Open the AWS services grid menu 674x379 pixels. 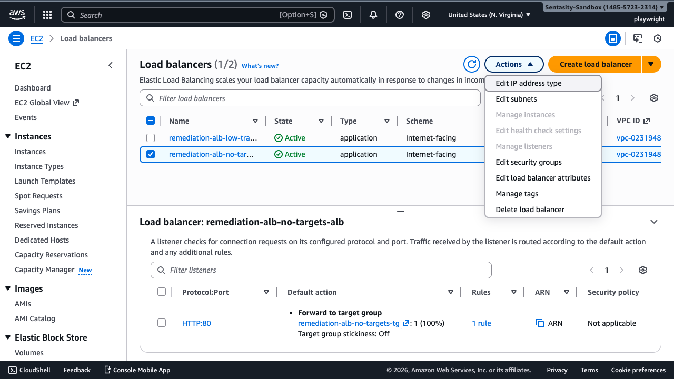(x=47, y=15)
